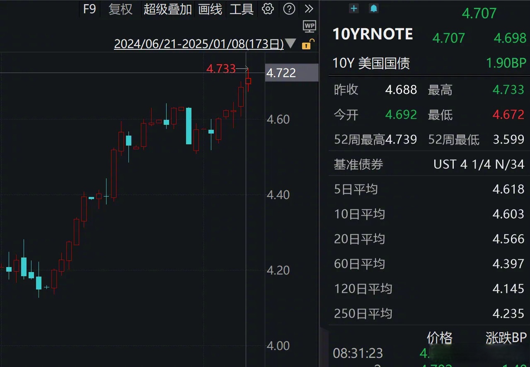Open the chart settings gear icon
The width and height of the screenshot is (530, 367).
pyautogui.click(x=268, y=9)
